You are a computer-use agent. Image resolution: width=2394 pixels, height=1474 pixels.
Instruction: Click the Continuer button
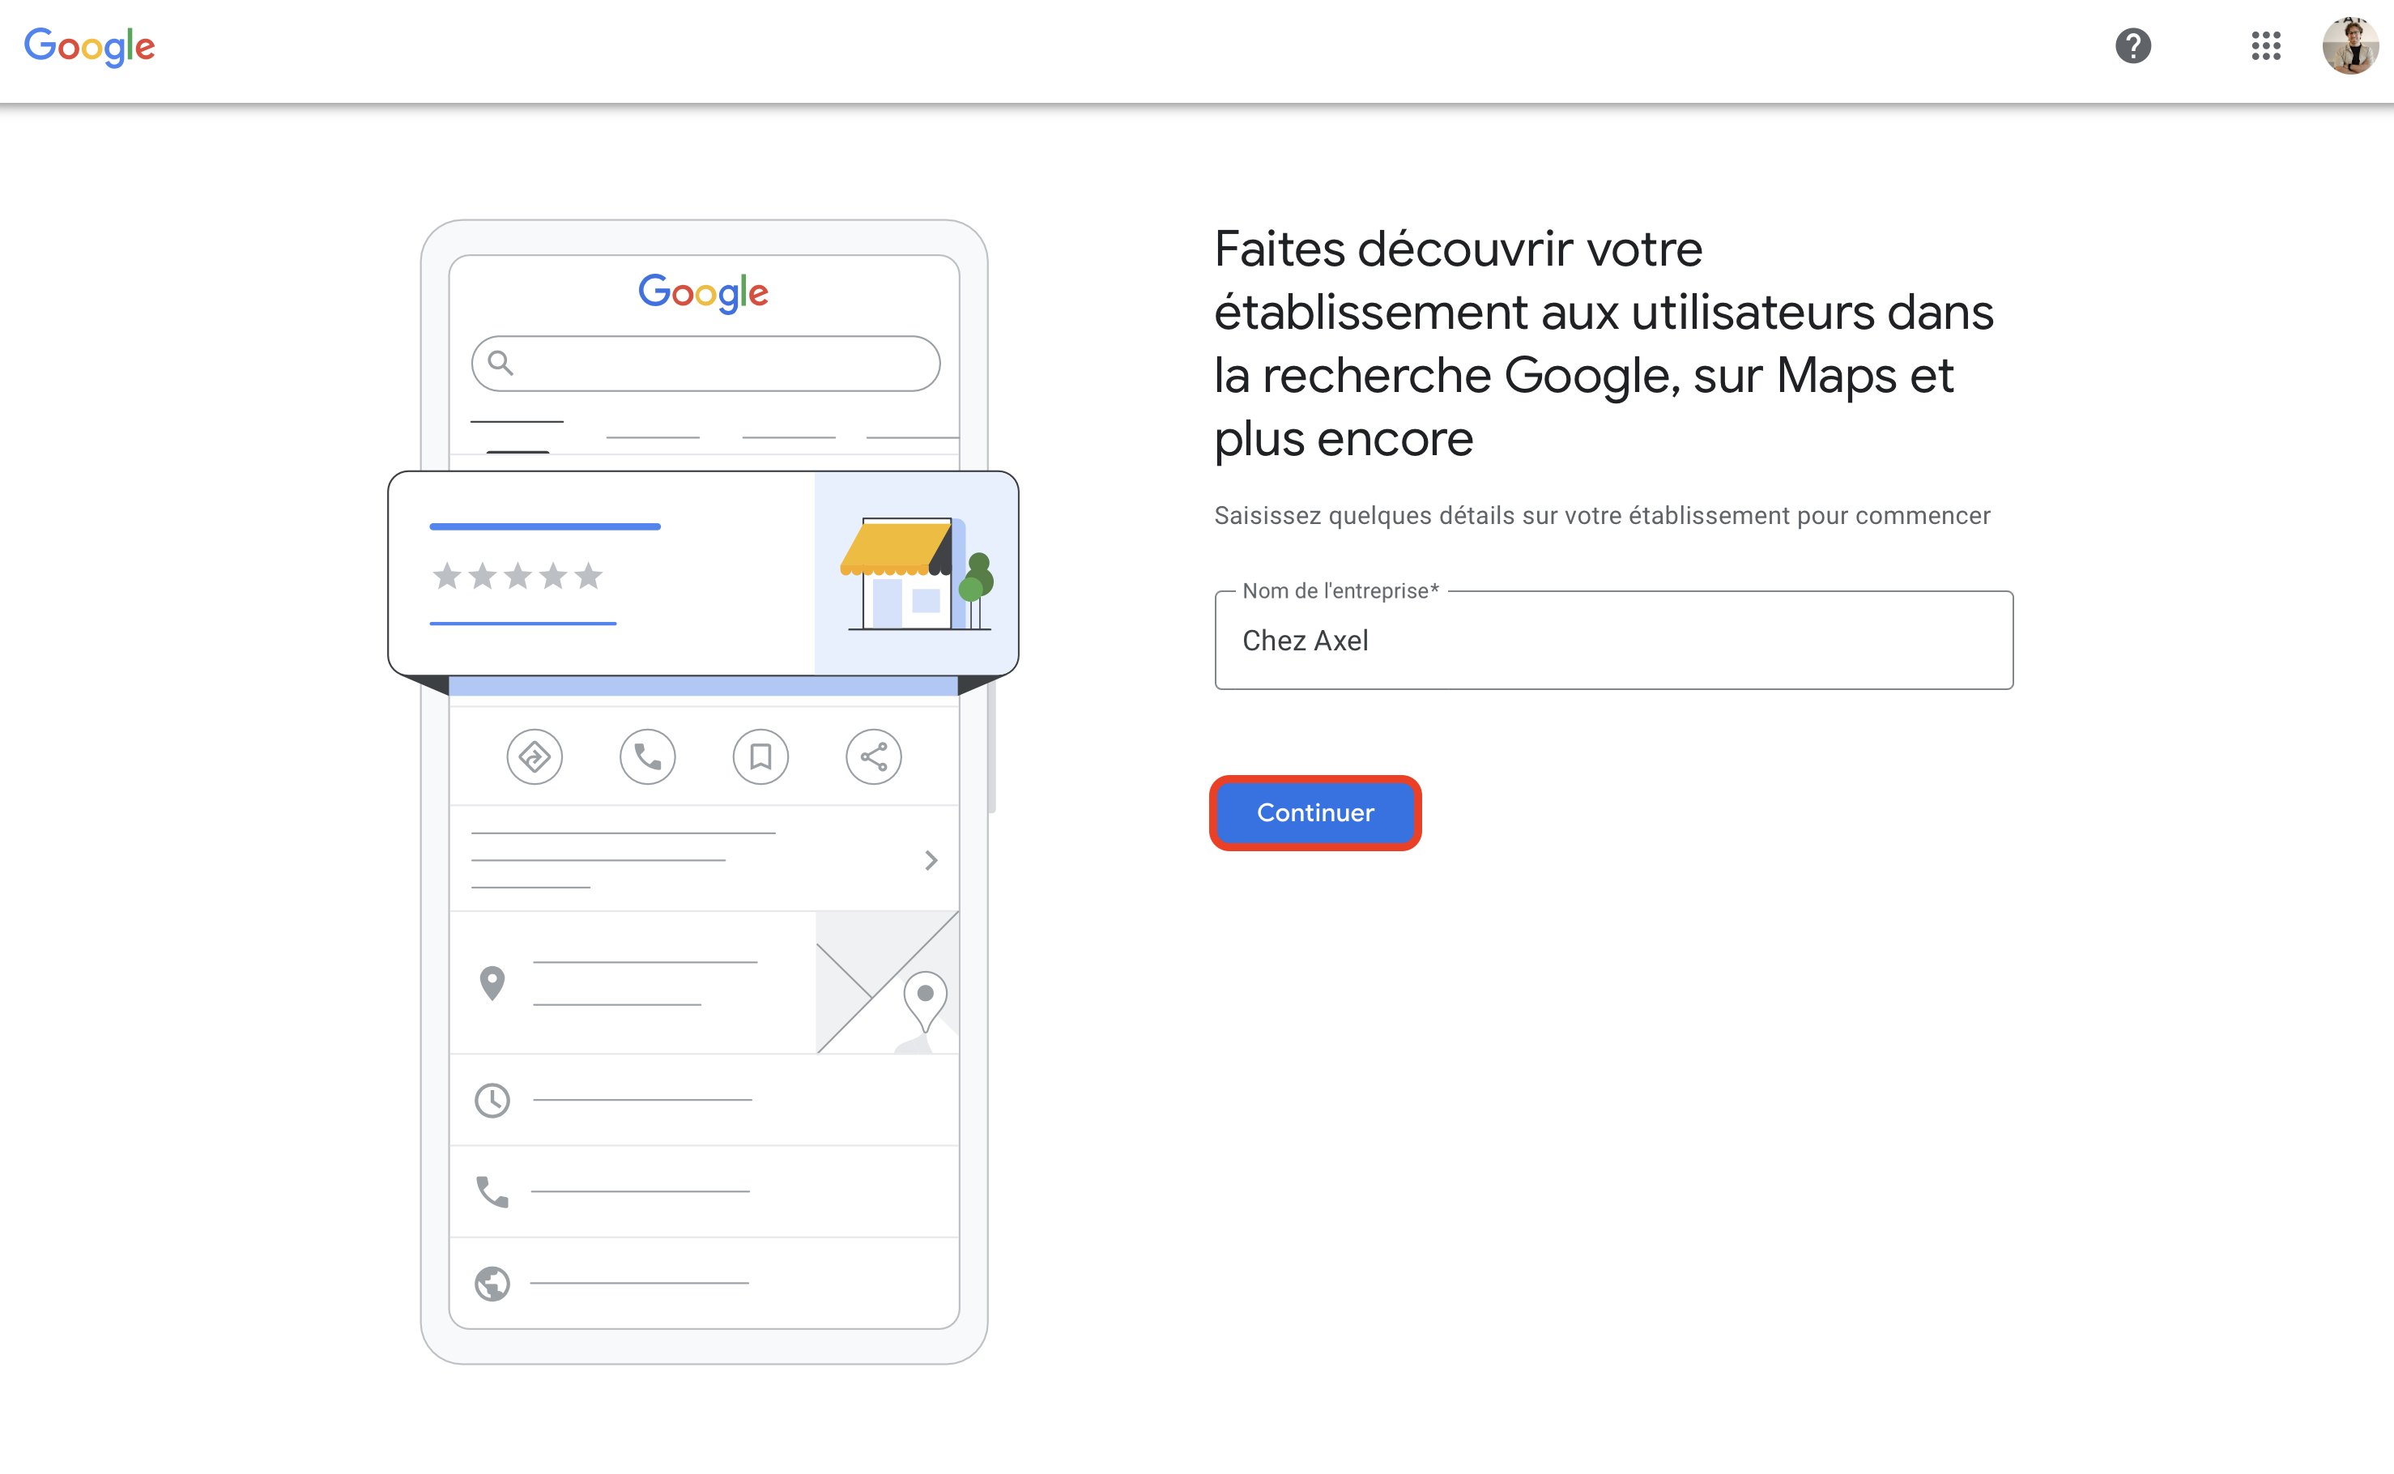[1315, 813]
